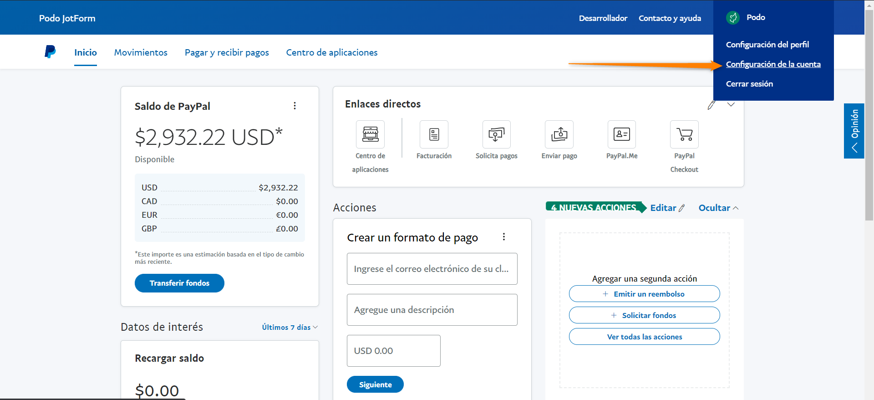874x400 pixels.
Task: Click the $2,932.22 USD available balance
Action: (208, 137)
